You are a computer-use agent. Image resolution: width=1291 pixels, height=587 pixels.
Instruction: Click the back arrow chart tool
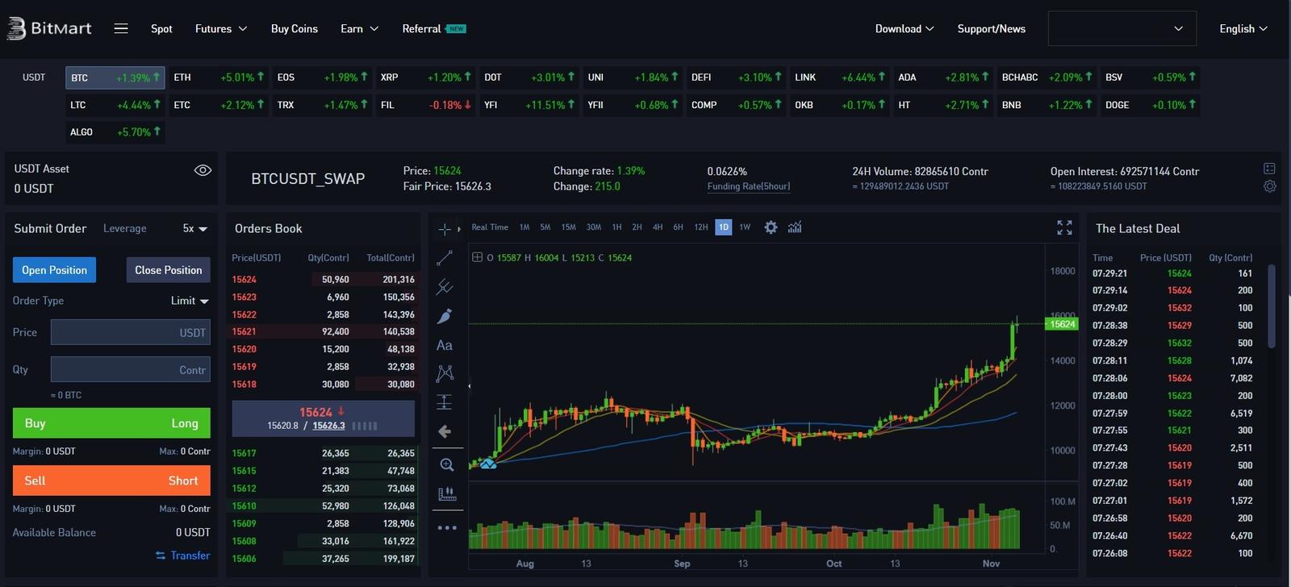click(x=445, y=431)
